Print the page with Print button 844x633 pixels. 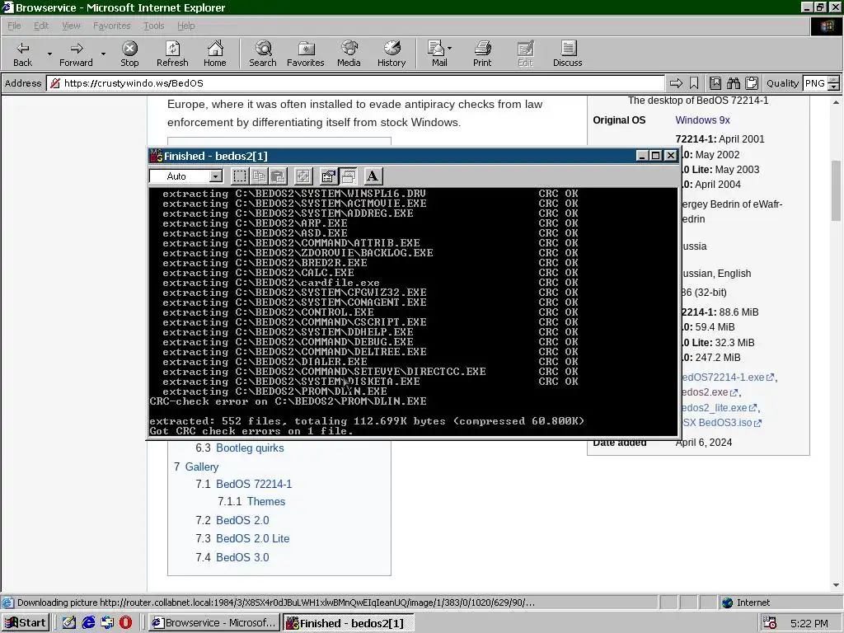tap(482, 54)
